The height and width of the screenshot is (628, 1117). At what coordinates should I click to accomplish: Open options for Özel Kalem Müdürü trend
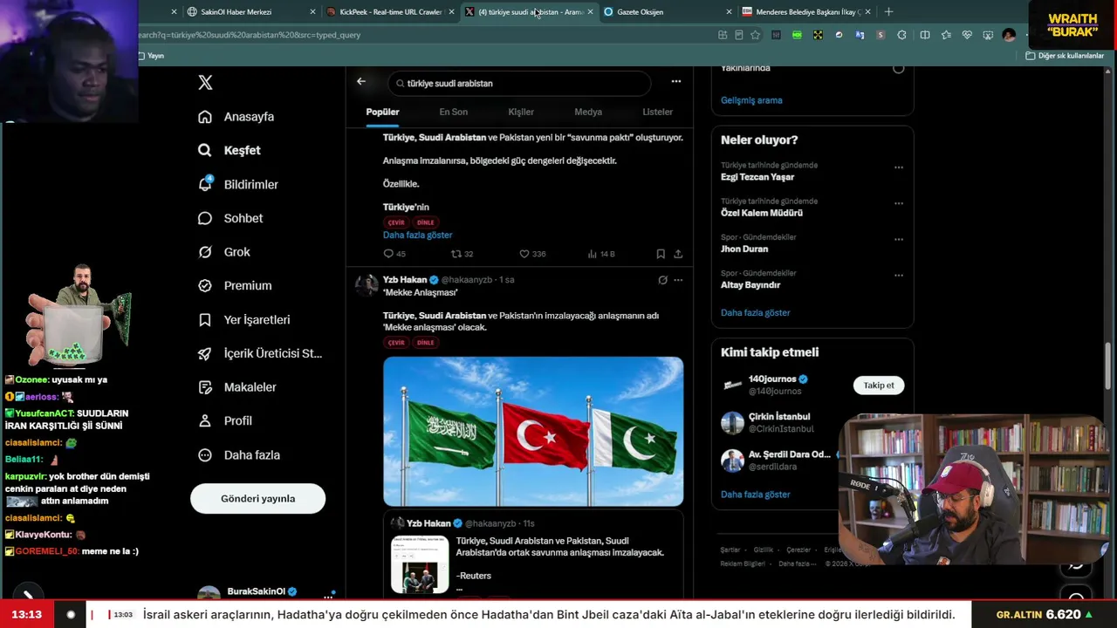898,203
